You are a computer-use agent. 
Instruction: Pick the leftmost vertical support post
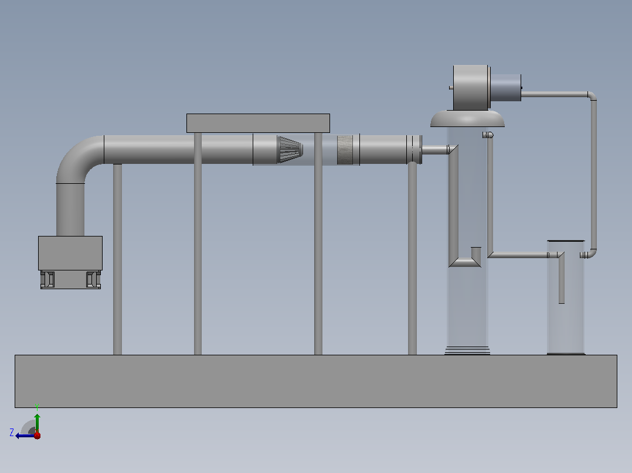tap(117, 259)
